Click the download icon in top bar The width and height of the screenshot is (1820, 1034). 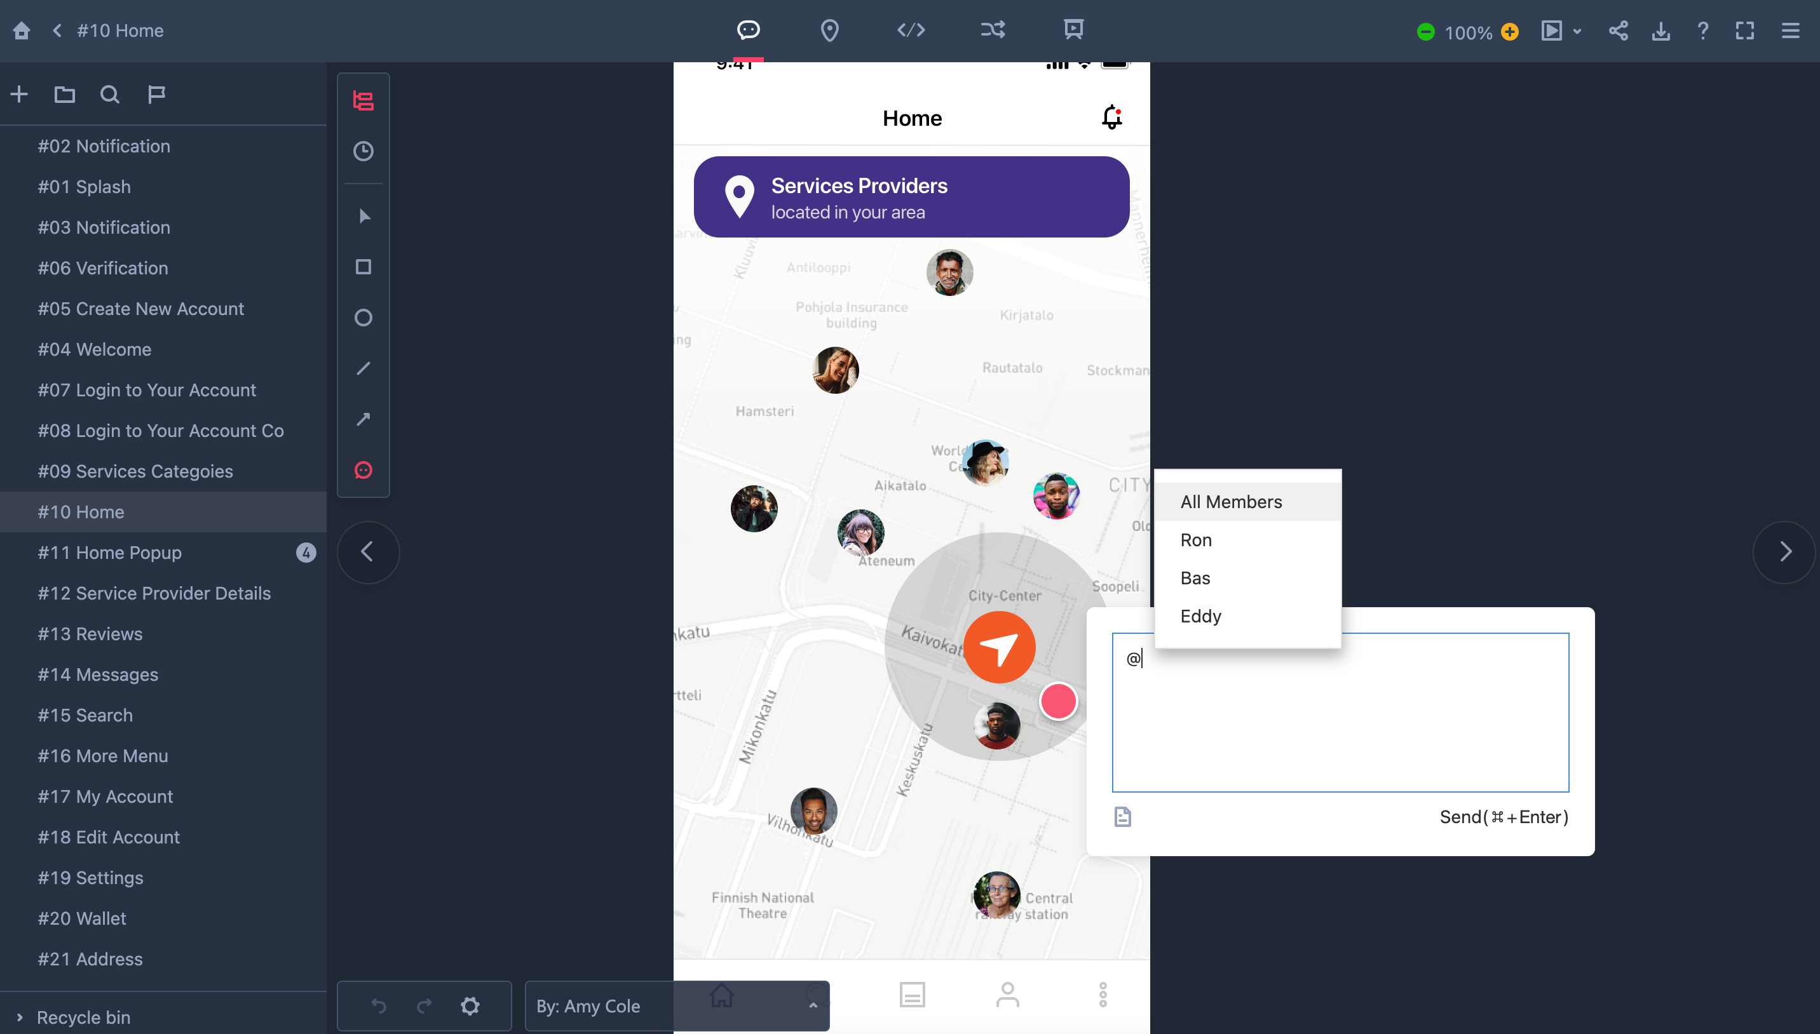1660,30
